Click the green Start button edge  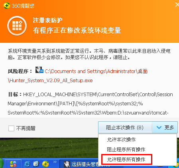click(x=1, y=163)
